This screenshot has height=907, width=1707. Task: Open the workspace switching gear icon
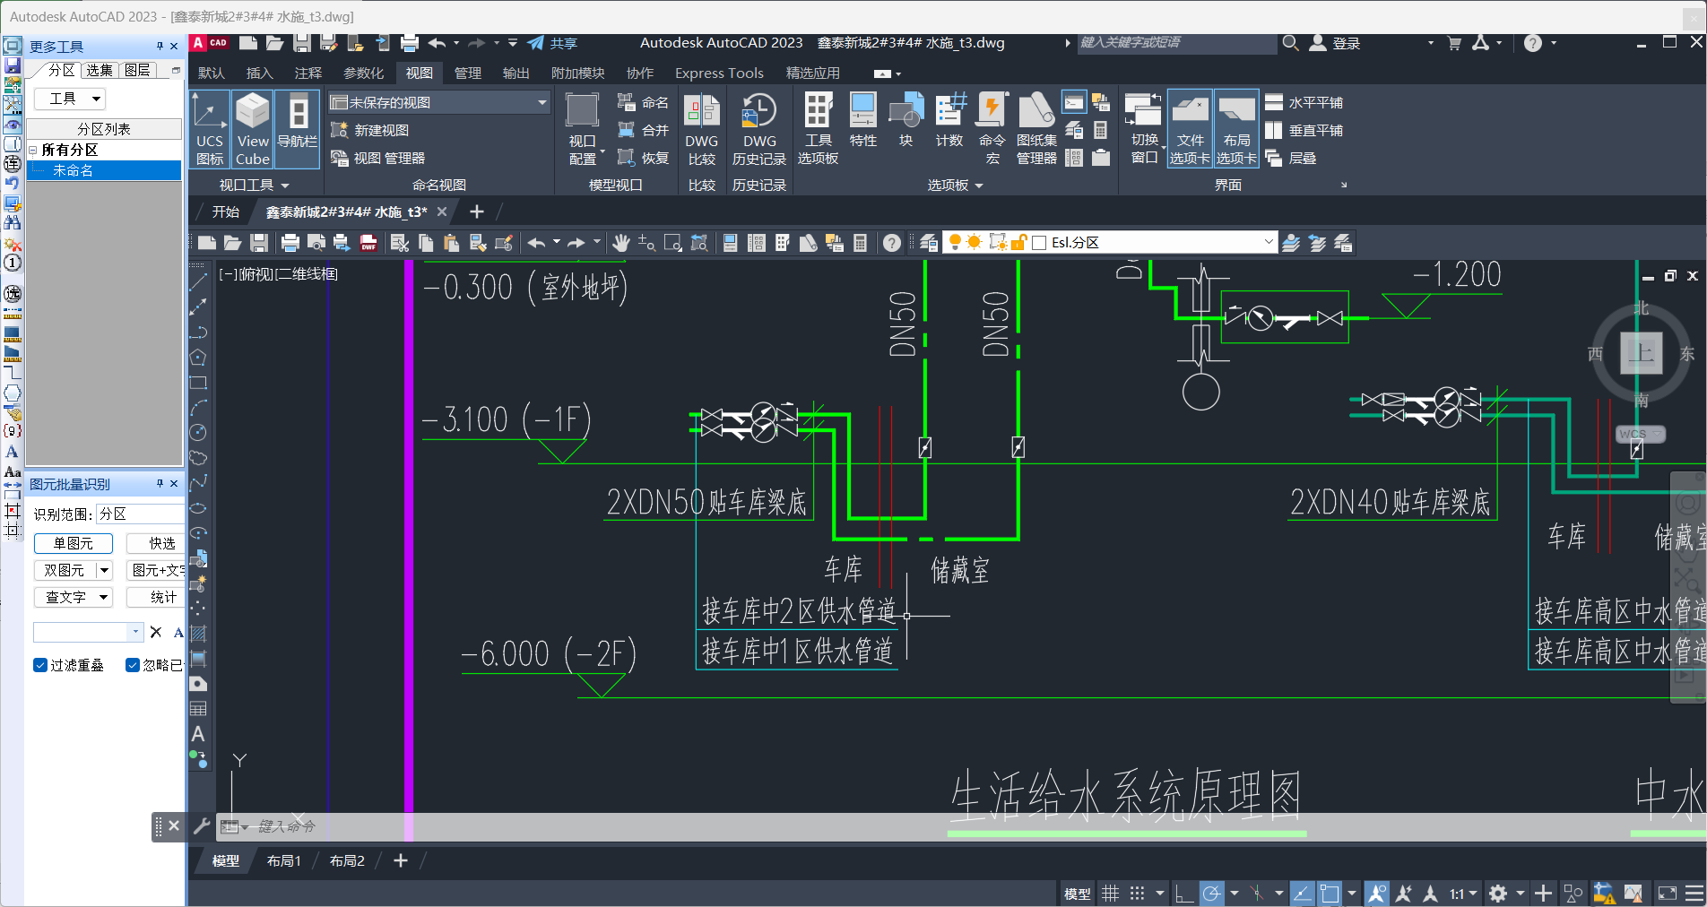pyautogui.click(x=1497, y=894)
